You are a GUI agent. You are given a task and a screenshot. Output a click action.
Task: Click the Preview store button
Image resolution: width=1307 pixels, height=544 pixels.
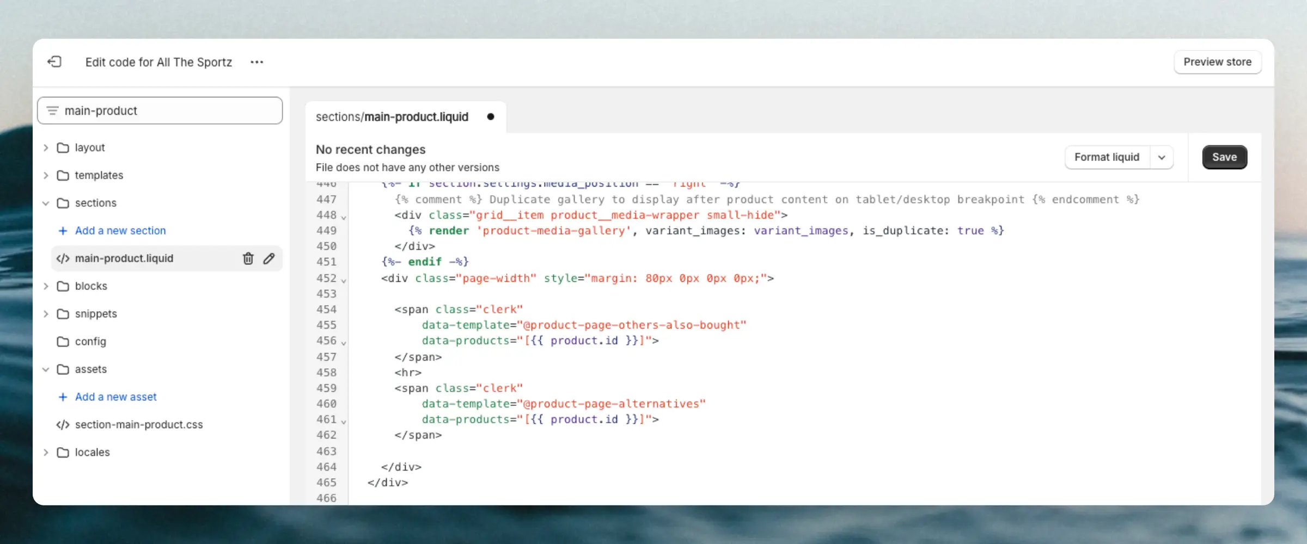coord(1217,62)
